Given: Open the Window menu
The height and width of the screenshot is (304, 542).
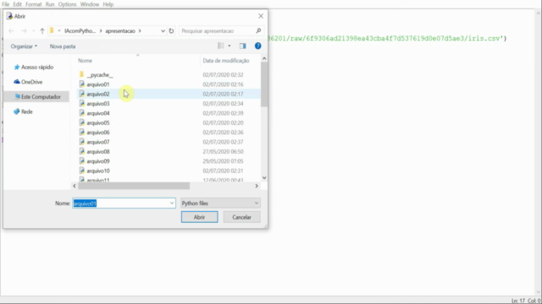Looking at the screenshot, I should point(90,4).
